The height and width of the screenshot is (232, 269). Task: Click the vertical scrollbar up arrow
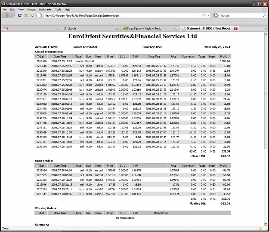click(266, 34)
